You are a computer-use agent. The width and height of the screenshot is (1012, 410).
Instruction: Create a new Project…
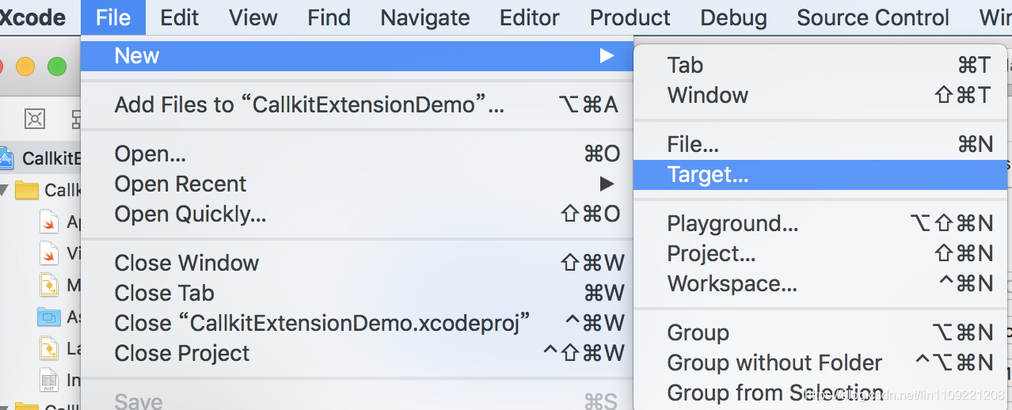click(820, 253)
